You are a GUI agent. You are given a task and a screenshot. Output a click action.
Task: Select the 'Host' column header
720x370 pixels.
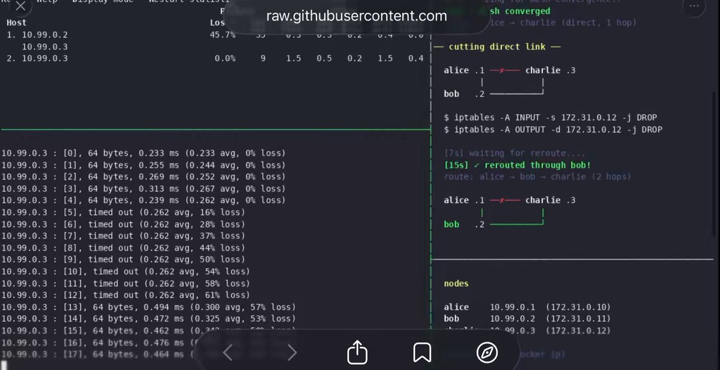pyautogui.click(x=17, y=22)
